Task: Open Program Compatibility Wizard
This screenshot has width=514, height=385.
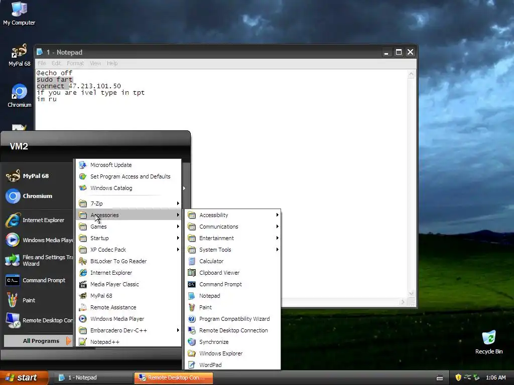Action: coord(233,319)
